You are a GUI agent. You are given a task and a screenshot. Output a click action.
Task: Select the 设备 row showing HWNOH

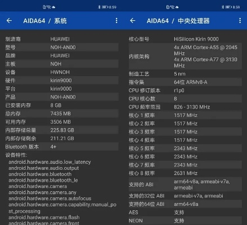(x=62, y=72)
